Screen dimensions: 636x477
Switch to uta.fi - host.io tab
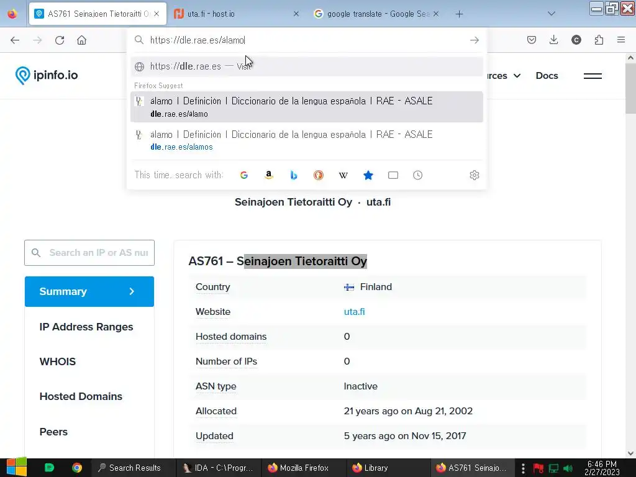[237, 14]
